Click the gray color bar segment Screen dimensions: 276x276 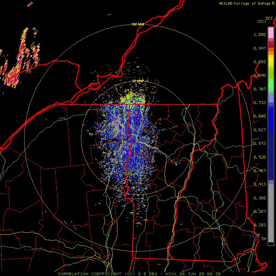271,213
